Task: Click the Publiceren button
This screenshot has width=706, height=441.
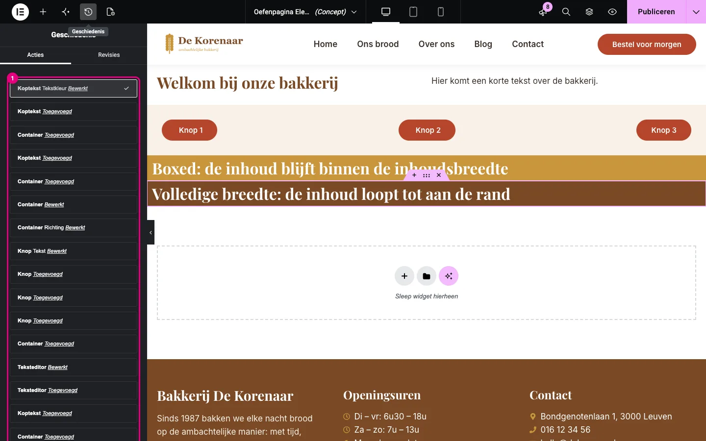Action: coord(656,12)
